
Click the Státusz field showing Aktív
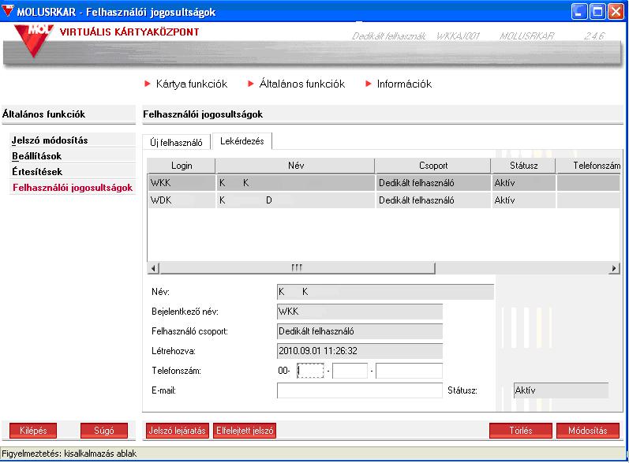(x=561, y=390)
